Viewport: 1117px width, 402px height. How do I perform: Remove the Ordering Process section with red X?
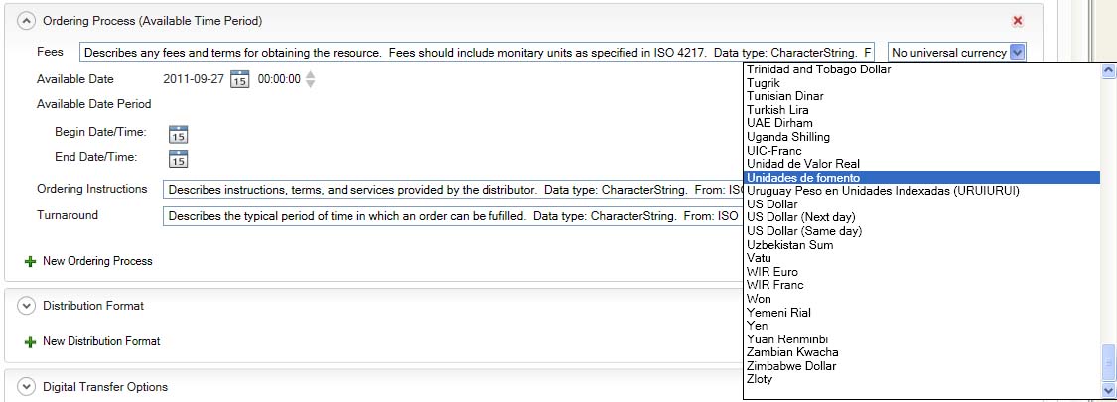click(x=1018, y=20)
